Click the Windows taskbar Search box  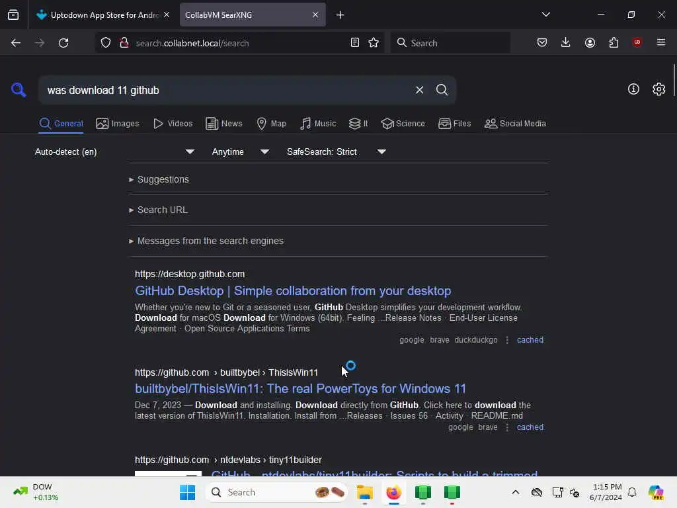coord(276,492)
